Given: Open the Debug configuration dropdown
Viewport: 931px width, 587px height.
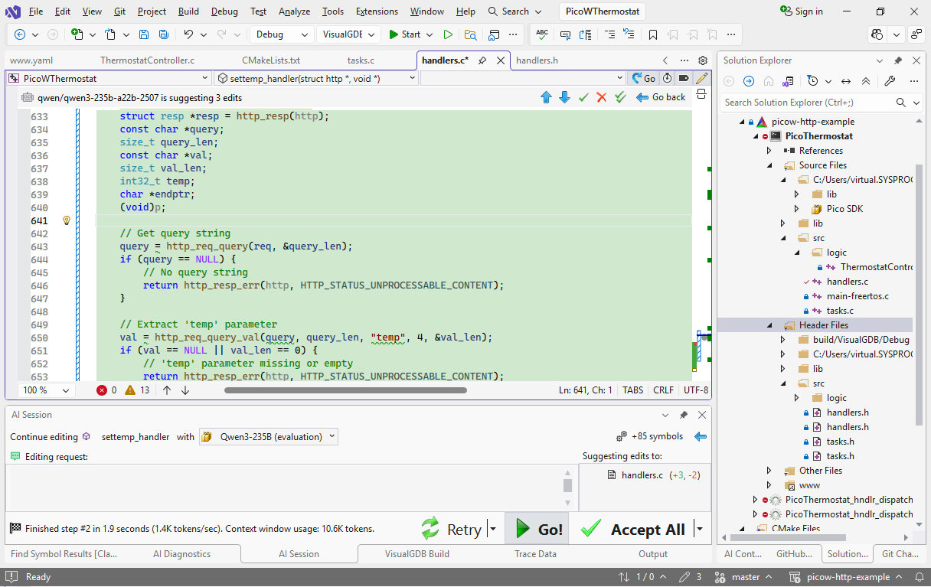Looking at the screenshot, I should 281,34.
